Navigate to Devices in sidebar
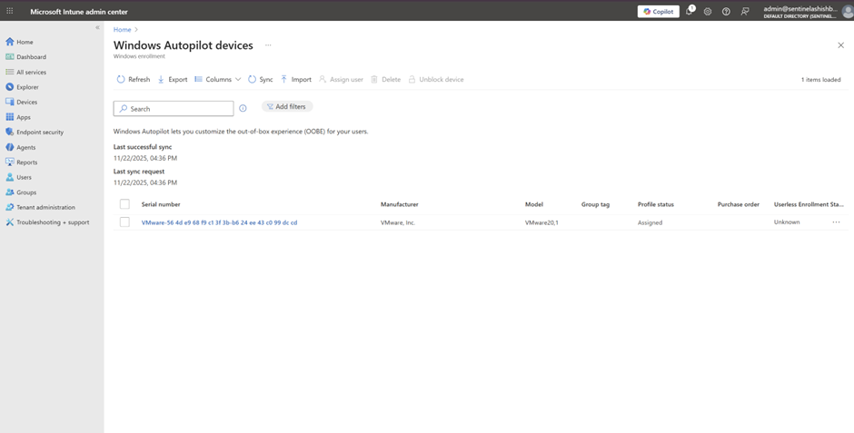Screen dimensions: 854x433 pyautogui.click(x=26, y=103)
